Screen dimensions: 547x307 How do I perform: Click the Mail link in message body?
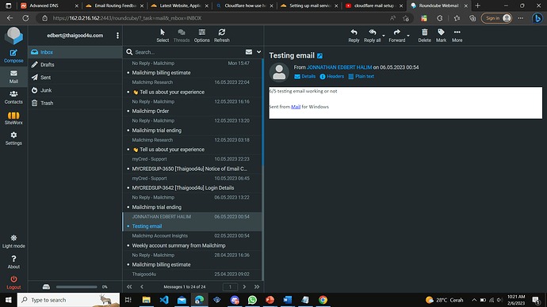pyautogui.click(x=296, y=107)
